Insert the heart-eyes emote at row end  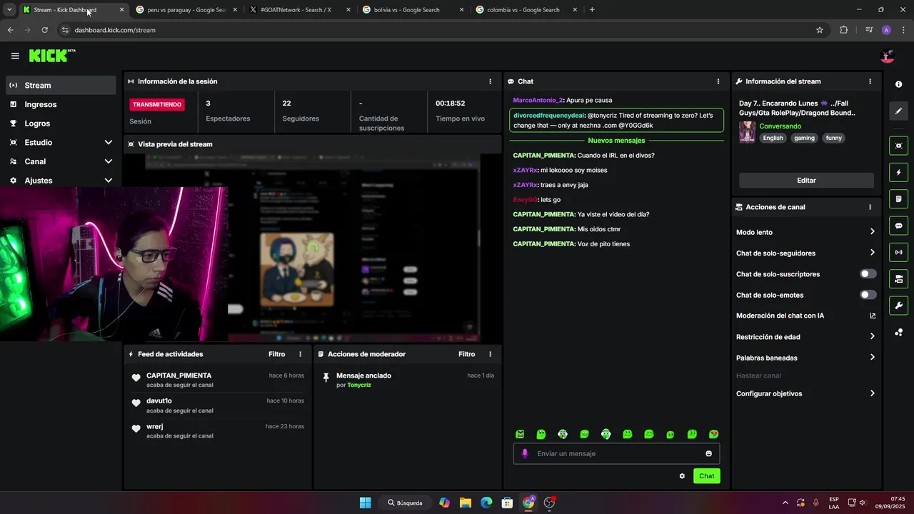[713, 434]
